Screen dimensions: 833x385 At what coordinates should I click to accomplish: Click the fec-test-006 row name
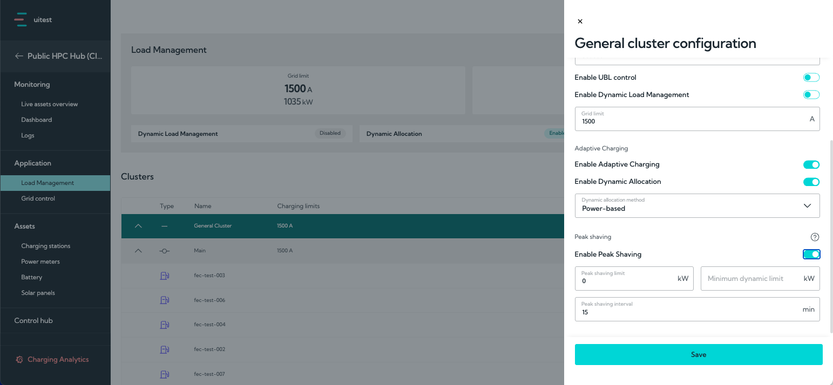click(209, 300)
